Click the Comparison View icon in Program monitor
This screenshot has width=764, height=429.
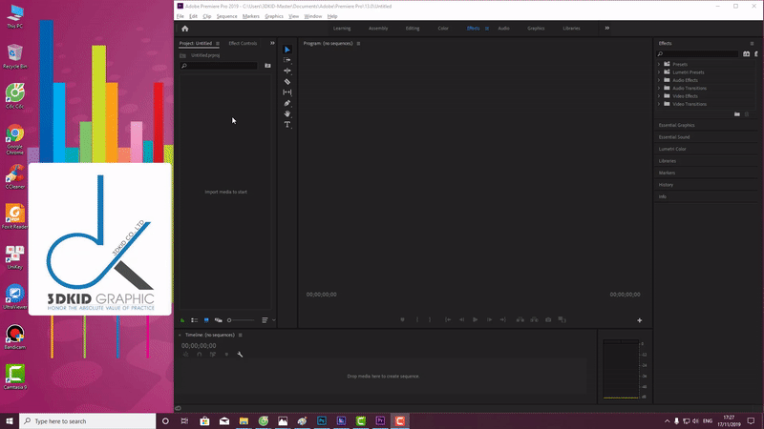(x=562, y=319)
